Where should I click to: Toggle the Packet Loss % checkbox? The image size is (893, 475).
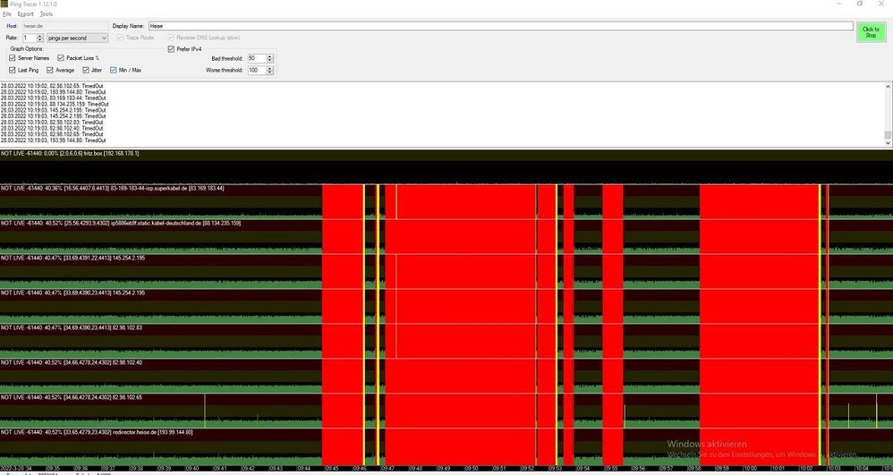click(79, 58)
